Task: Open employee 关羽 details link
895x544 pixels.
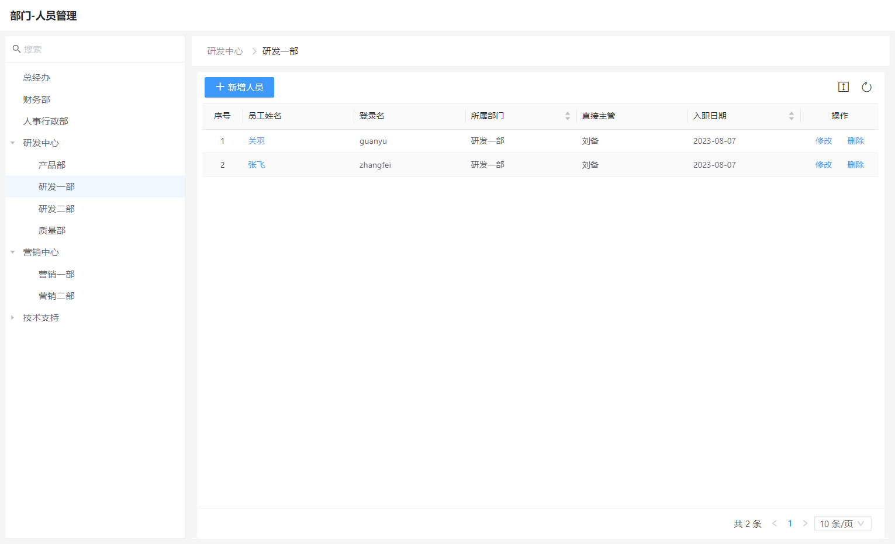Action: pos(256,141)
